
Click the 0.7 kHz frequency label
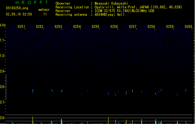point(2,102)
